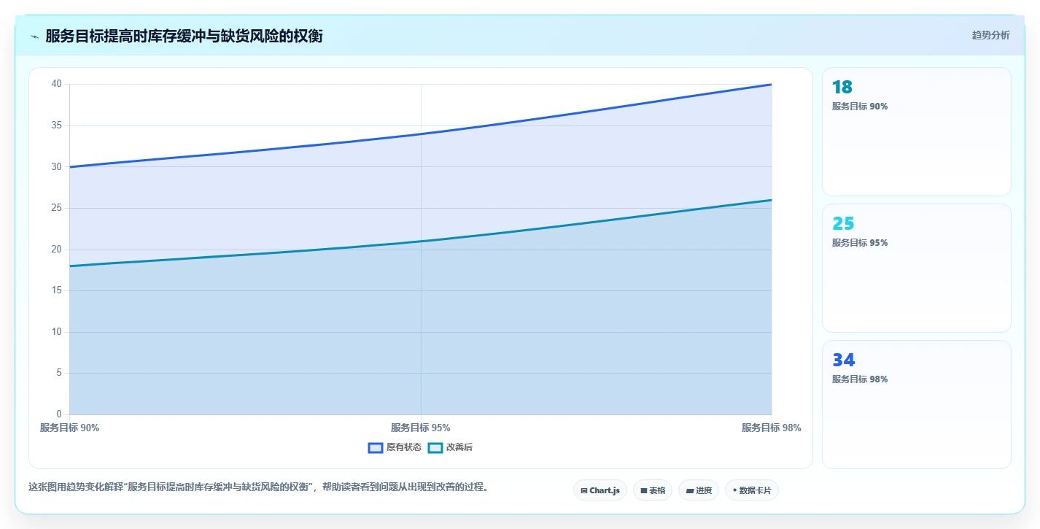This screenshot has width=1040, height=529.
Task: Click the 原有状态 line end point at 40
Action: point(771,85)
